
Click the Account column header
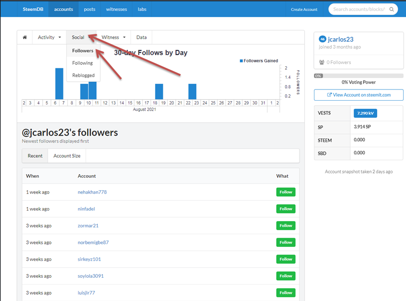point(87,176)
